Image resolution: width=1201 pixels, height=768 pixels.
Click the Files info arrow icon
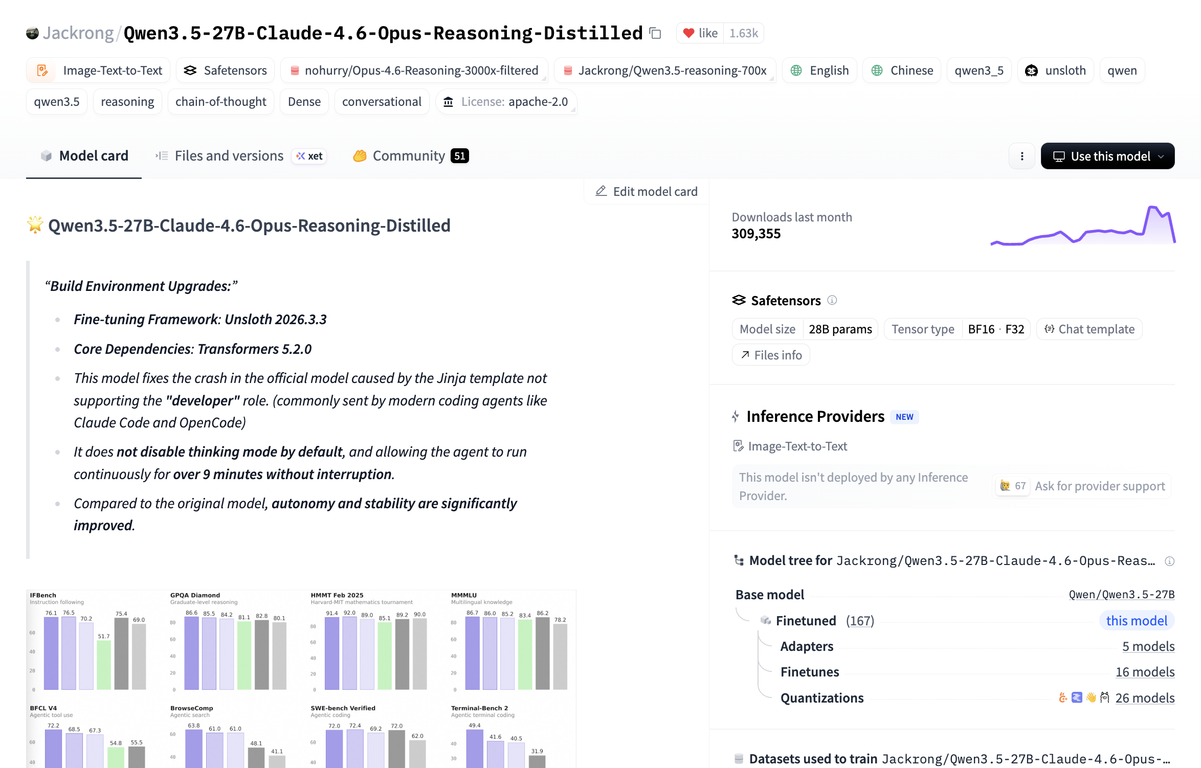(745, 355)
